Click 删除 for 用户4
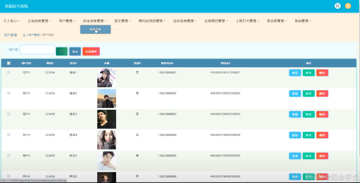This screenshot has height=183, width=360. pyautogui.click(x=322, y=135)
